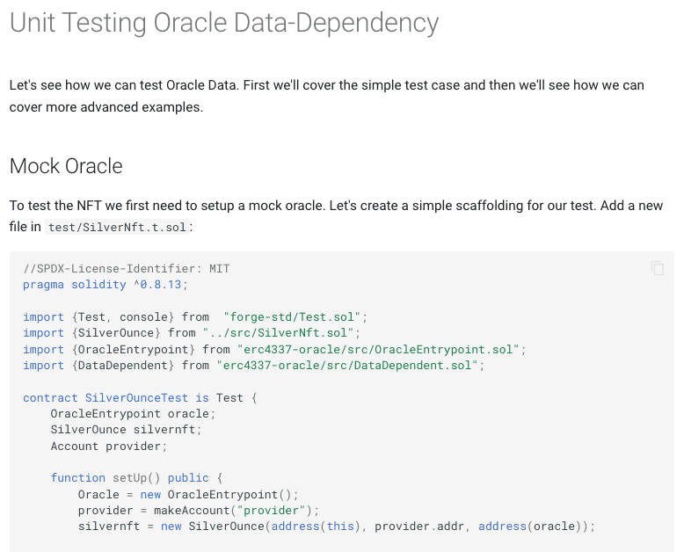This screenshot has width=684, height=552.
Task: Click the "pragma solidity ^0.8.13" line
Action: (106, 285)
